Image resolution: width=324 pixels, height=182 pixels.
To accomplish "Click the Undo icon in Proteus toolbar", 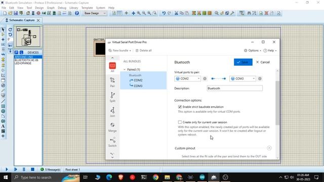I will (164, 13).
